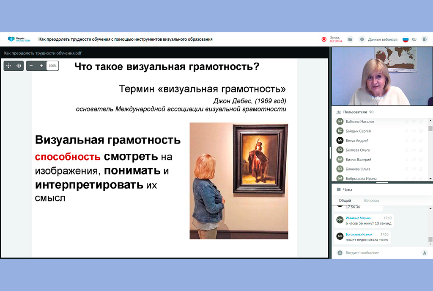The image size is (433, 291).
Task: Send the chat message with arrow button
Action: (x=425, y=253)
